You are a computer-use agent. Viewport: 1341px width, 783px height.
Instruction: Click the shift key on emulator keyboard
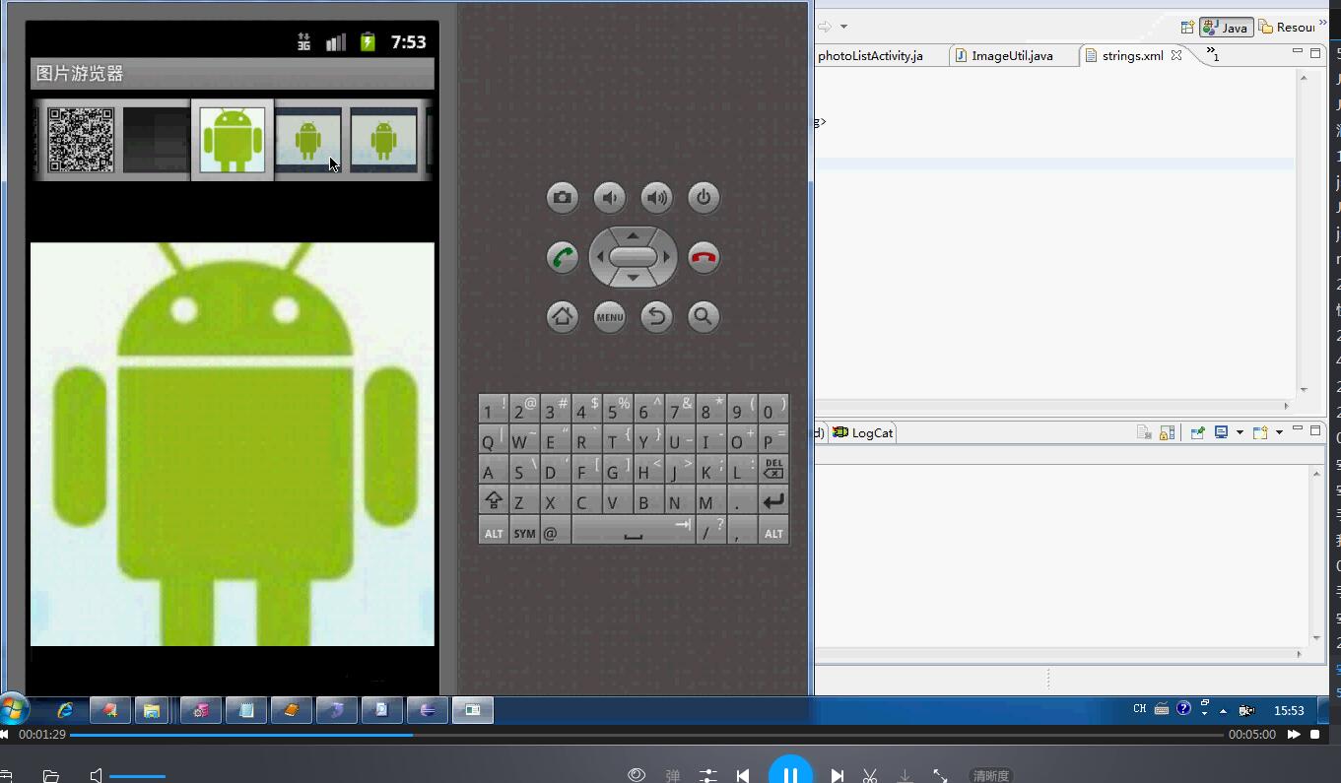point(494,500)
